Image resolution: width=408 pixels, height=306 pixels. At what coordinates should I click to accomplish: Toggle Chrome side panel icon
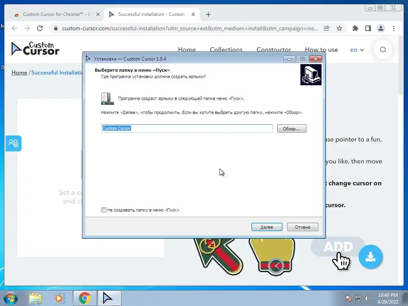tap(368, 28)
